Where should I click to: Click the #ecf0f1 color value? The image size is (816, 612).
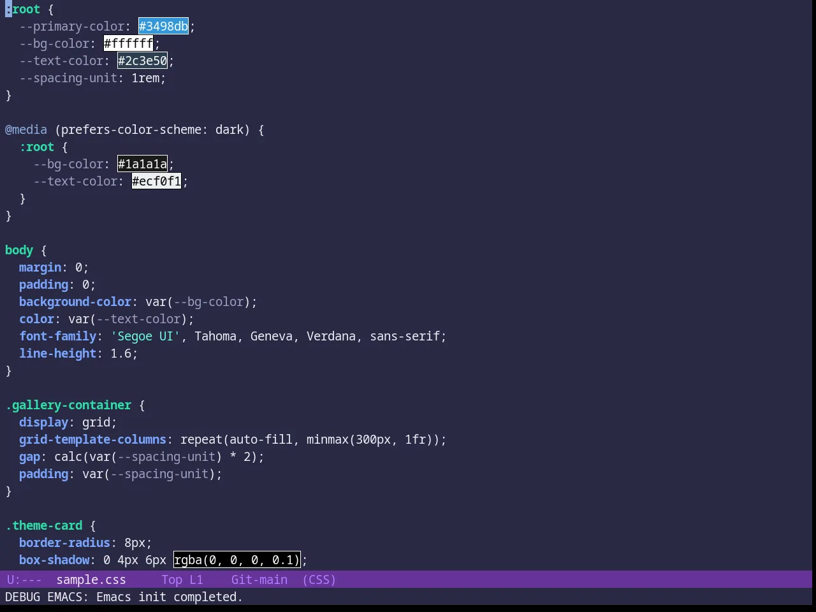click(156, 181)
